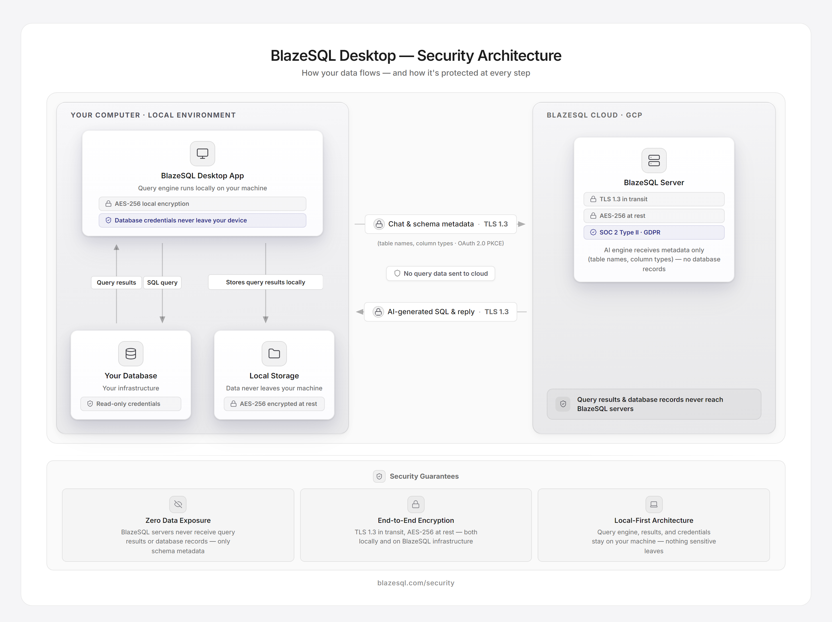The image size is (832, 622).
Task: Click the shield icon beside Security Guarantees
Action: tap(379, 476)
